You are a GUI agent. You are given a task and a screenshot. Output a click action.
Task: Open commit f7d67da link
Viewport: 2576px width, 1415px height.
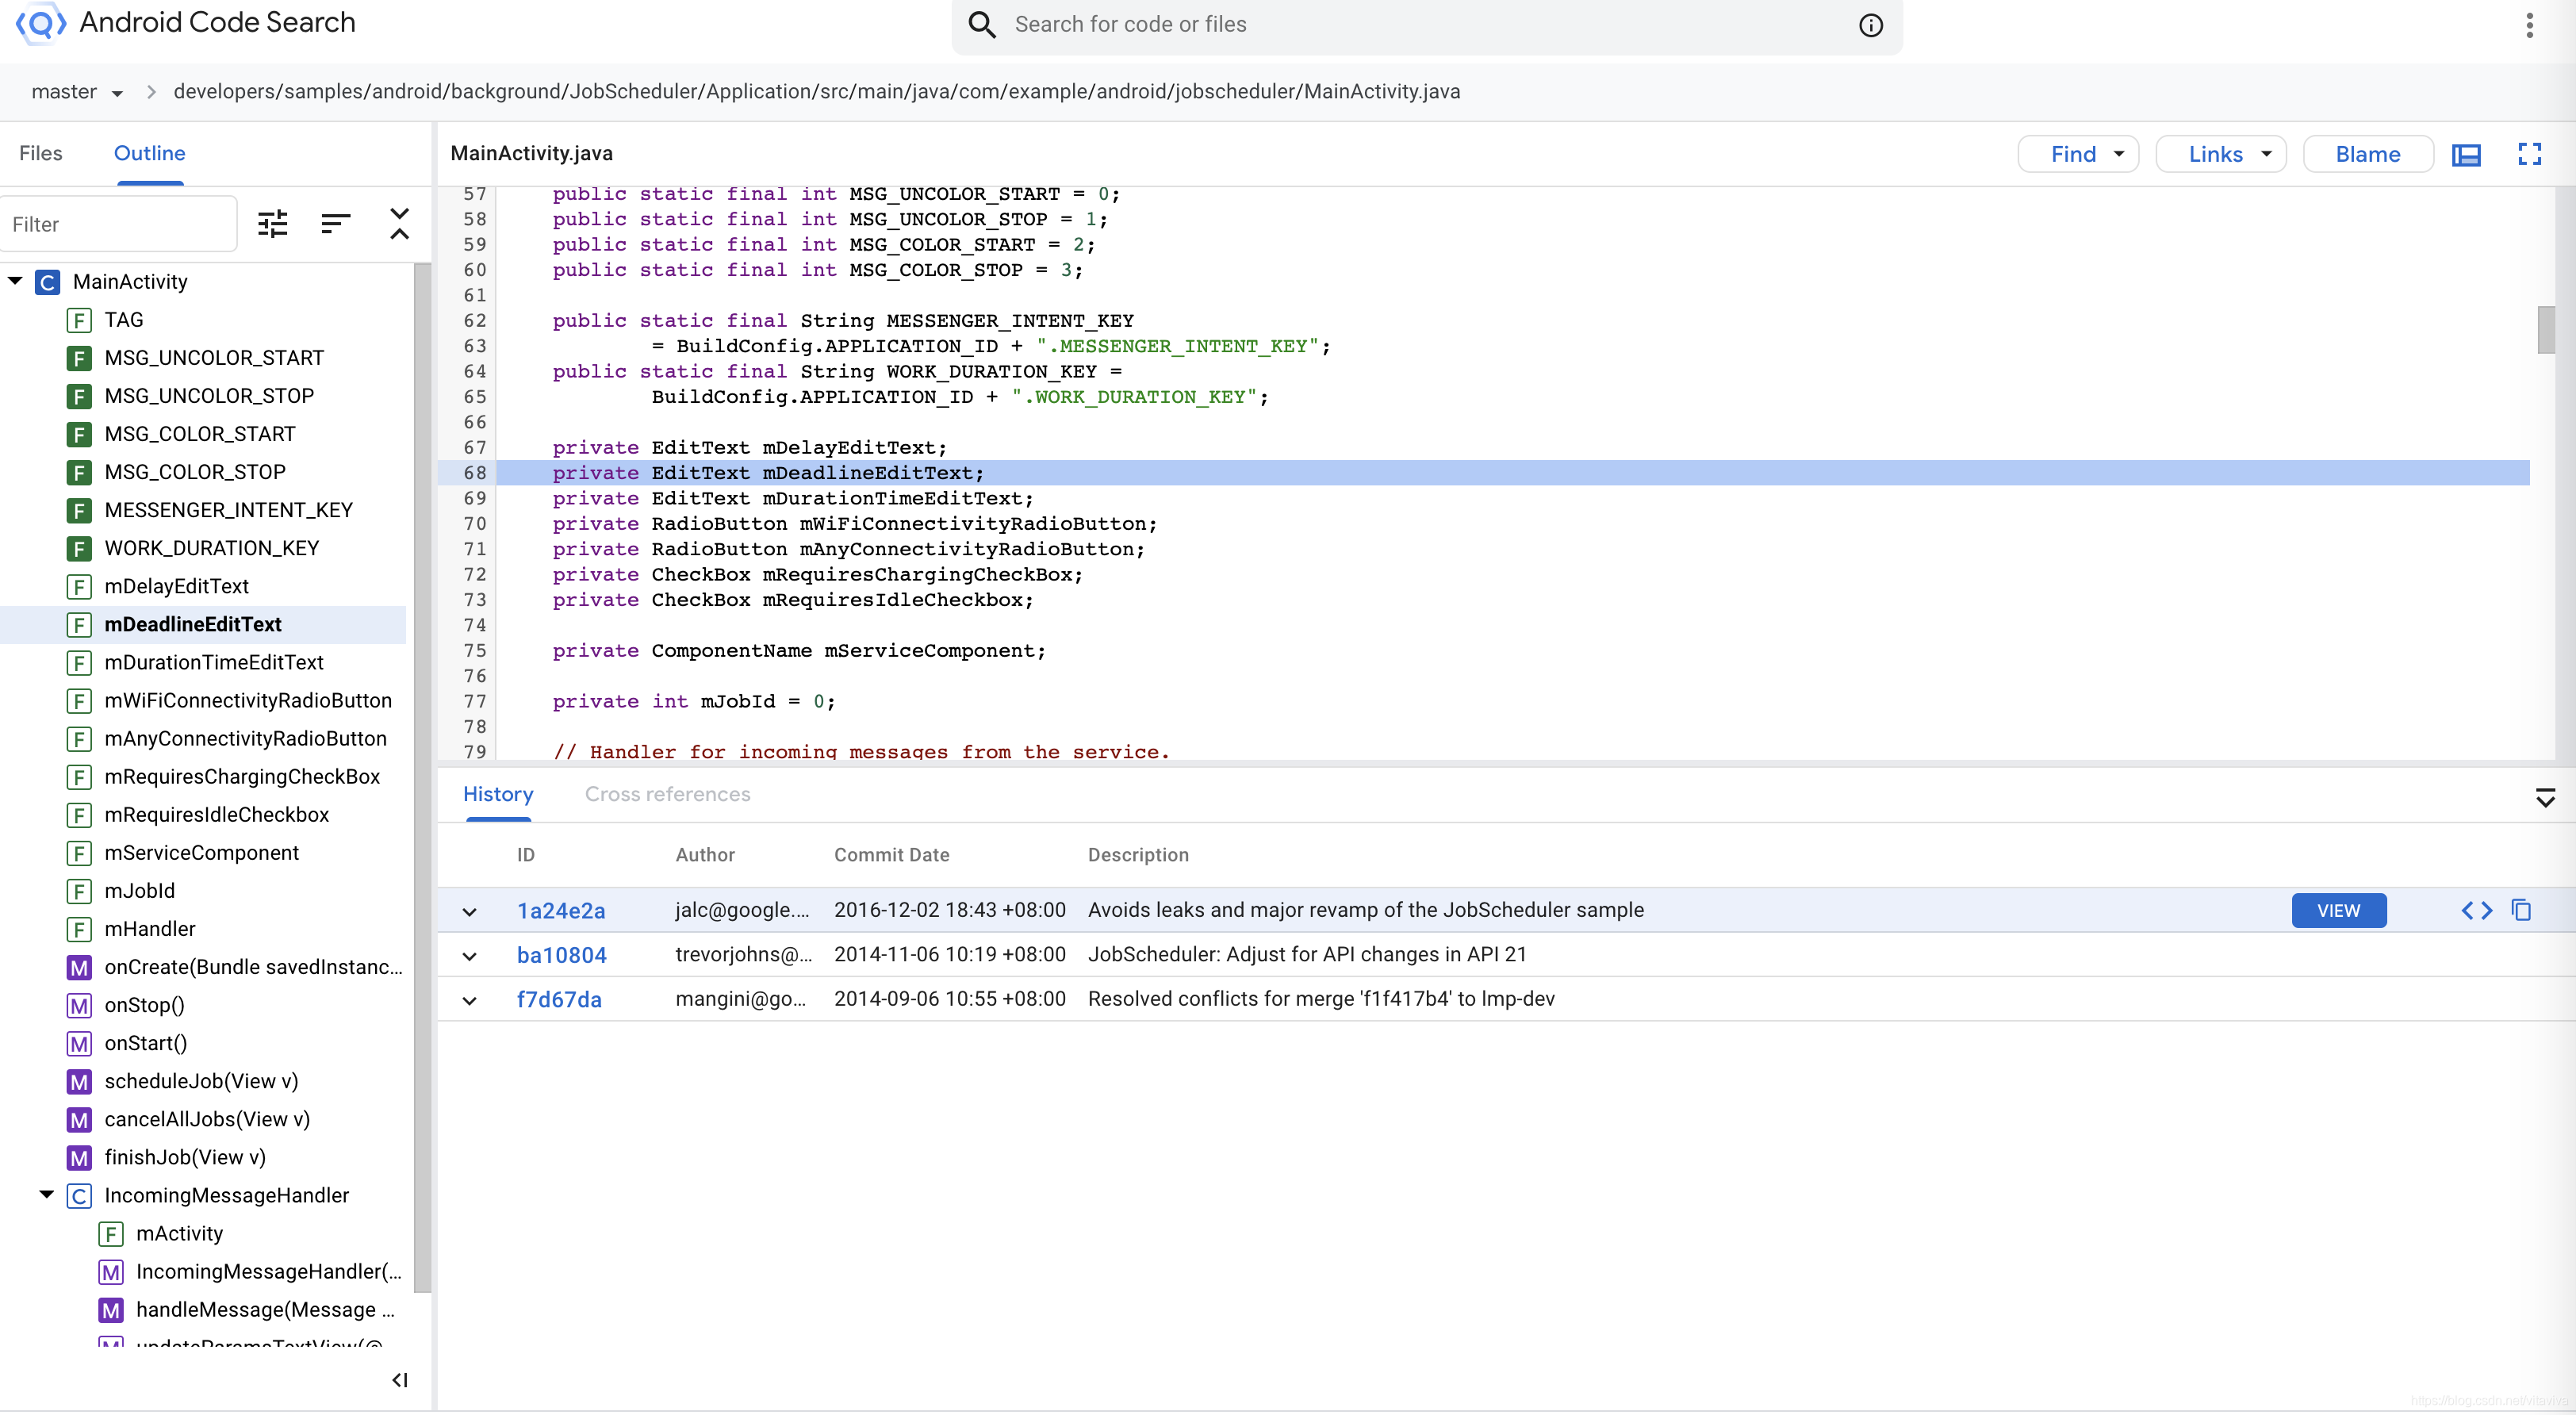pyautogui.click(x=559, y=999)
